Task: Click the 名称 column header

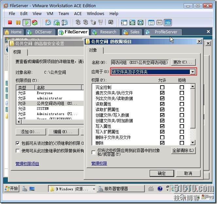Action: (x=58, y=88)
